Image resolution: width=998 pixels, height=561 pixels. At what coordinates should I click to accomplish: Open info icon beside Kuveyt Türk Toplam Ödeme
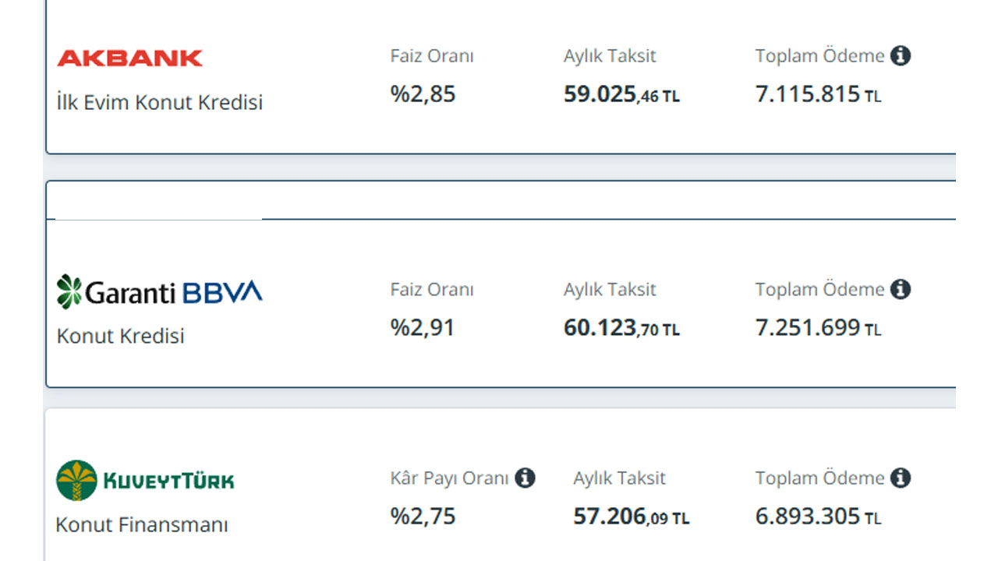click(901, 478)
